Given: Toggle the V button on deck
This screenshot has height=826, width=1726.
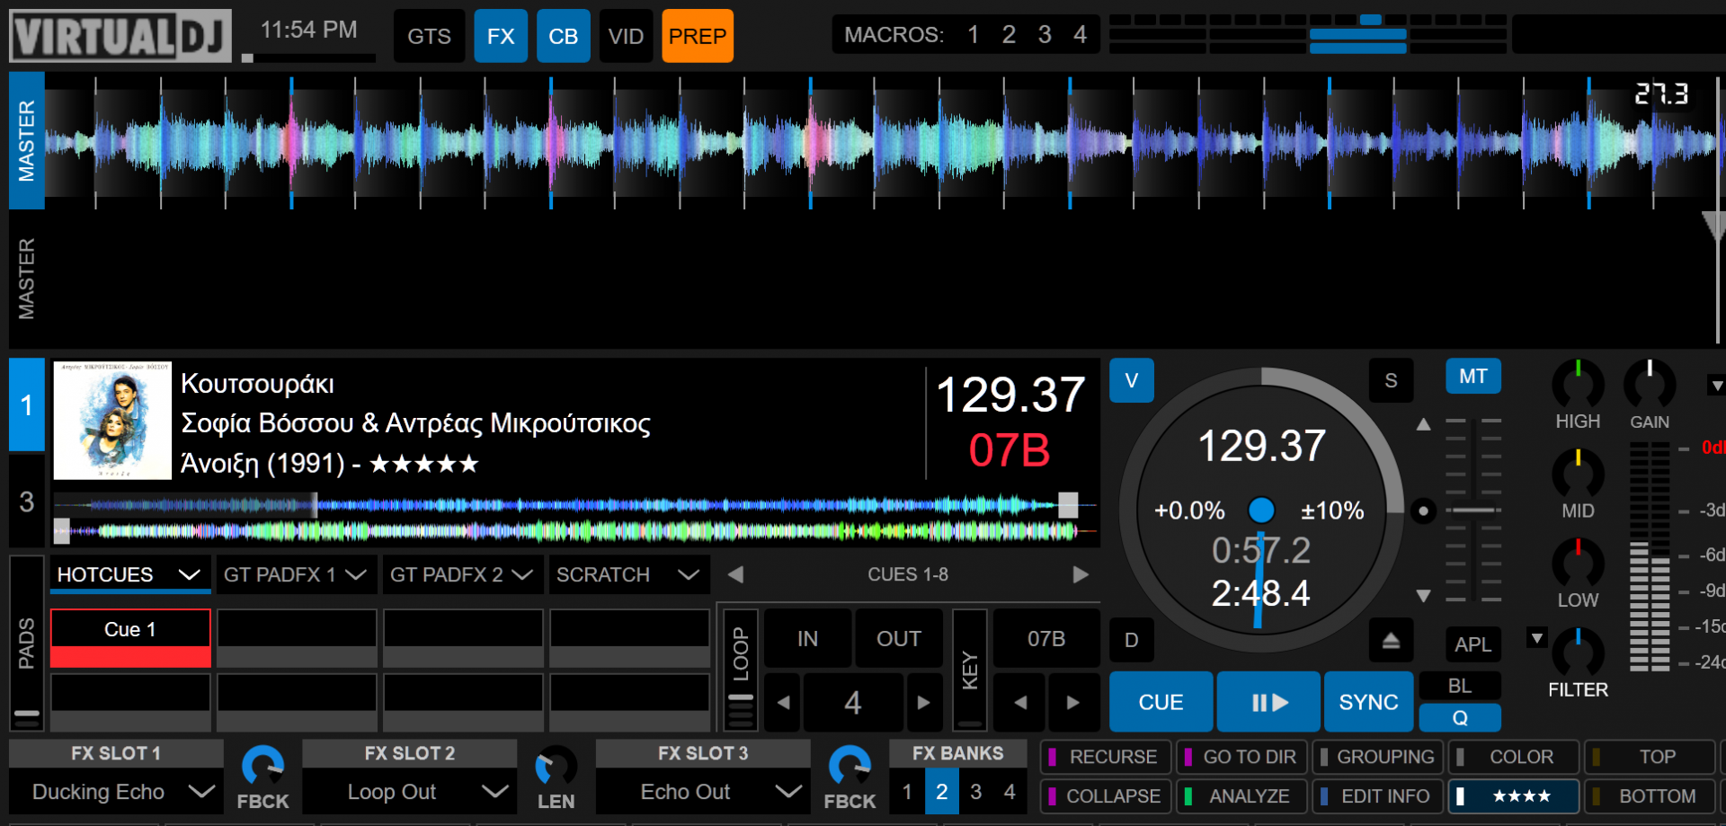Looking at the screenshot, I should (1132, 380).
